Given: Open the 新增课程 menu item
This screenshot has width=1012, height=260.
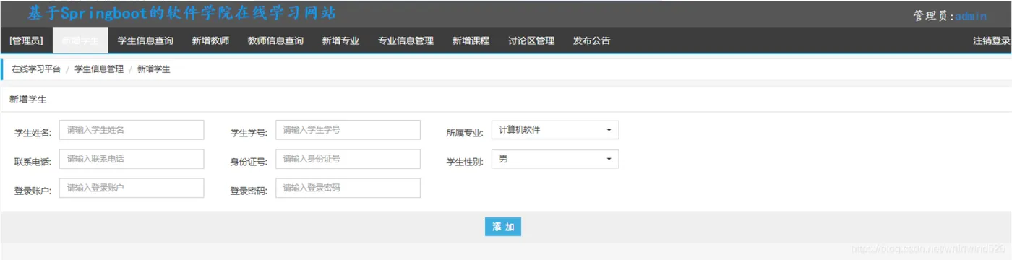Looking at the screenshot, I should (x=471, y=41).
